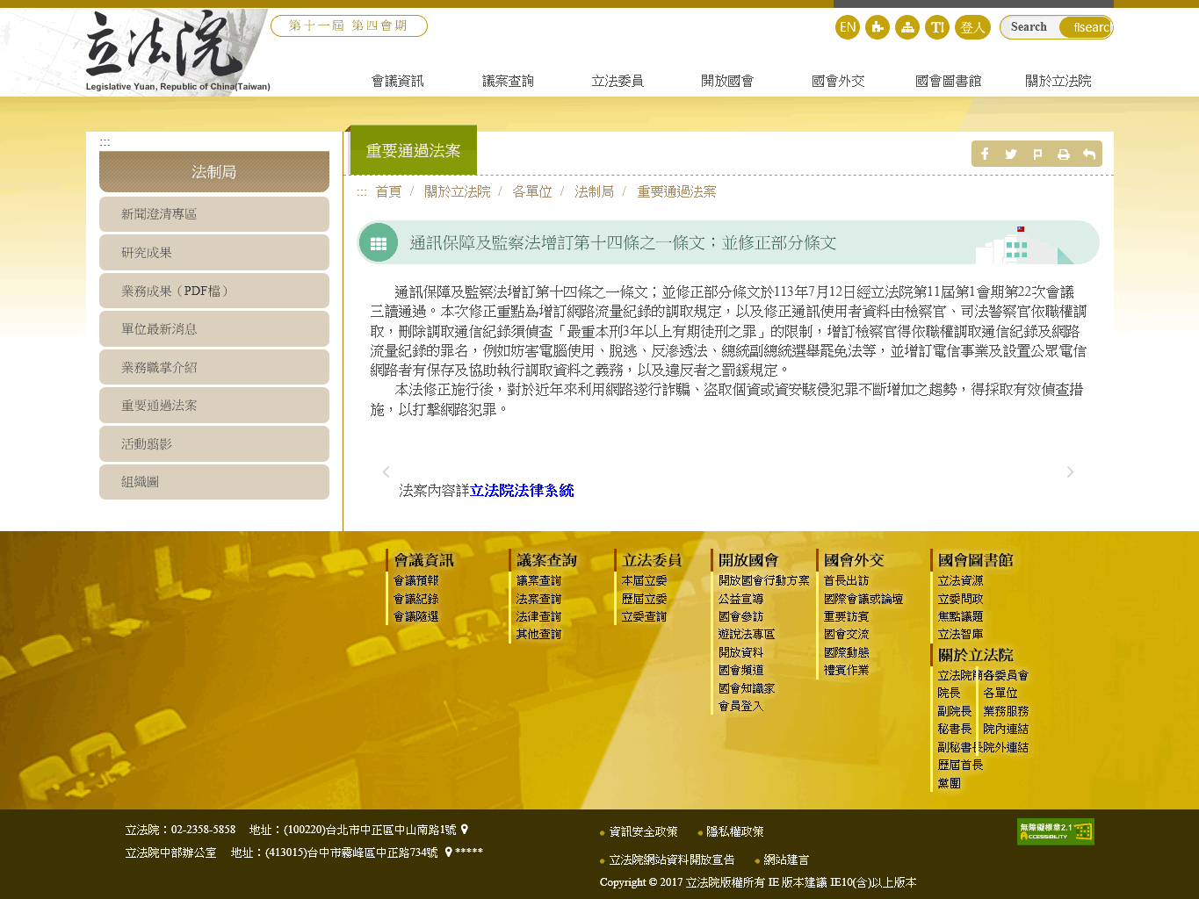Open the 會議資訊 top menu
Image resolution: width=1199 pixels, height=899 pixels.
[397, 81]
